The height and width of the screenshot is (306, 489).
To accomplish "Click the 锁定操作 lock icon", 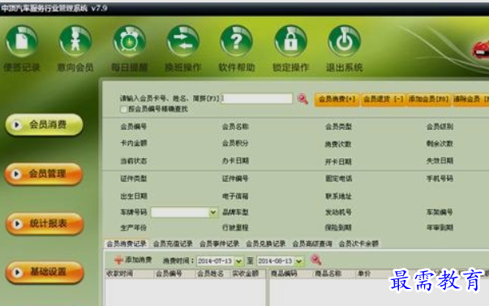I will pyautogui.click(x=290, y=41).
